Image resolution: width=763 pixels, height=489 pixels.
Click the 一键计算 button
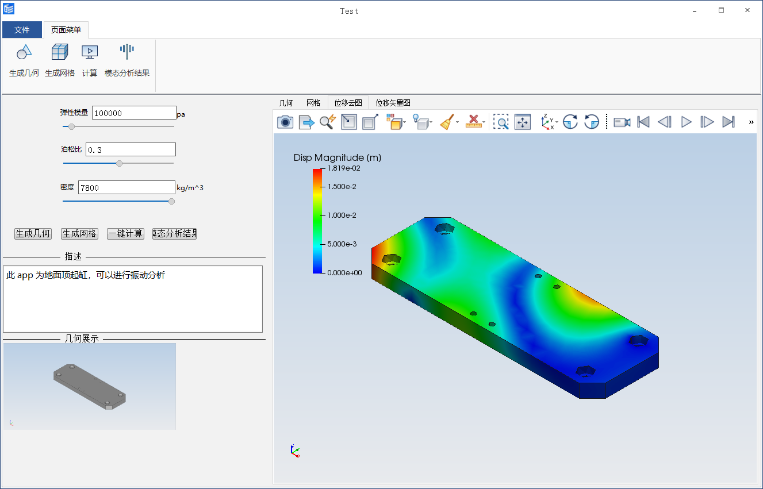tap(126, 234)
